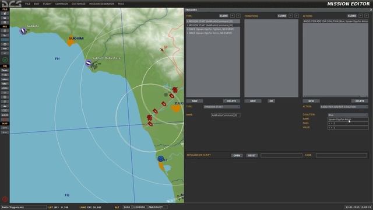The image size is (373, 210).
Task: Open the CAMPAIGN menu
Action: click(61, 4)
